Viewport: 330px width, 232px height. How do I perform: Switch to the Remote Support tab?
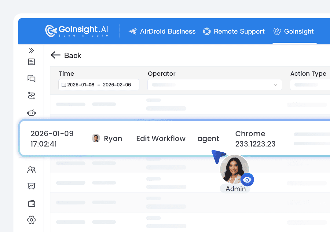pyautogui.click(x=234, y=31)
